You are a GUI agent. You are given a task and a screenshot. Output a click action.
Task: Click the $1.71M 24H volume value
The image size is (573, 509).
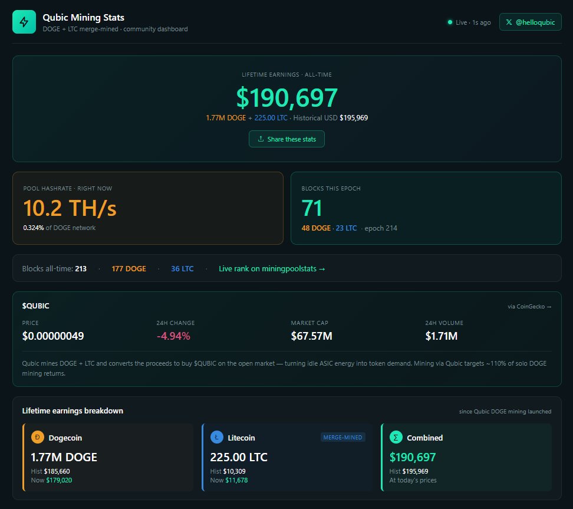tap(441, 336)
